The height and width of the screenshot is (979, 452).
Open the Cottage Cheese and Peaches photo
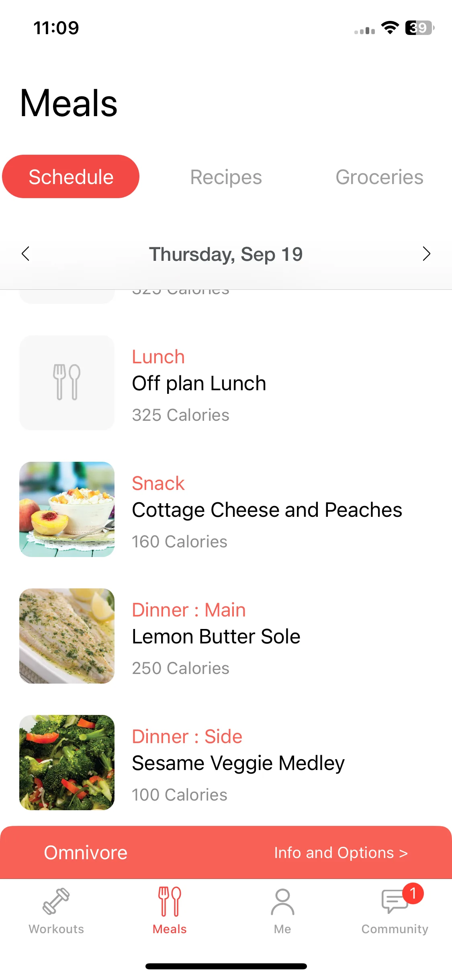pyautogui.click(x=67, y=509)
